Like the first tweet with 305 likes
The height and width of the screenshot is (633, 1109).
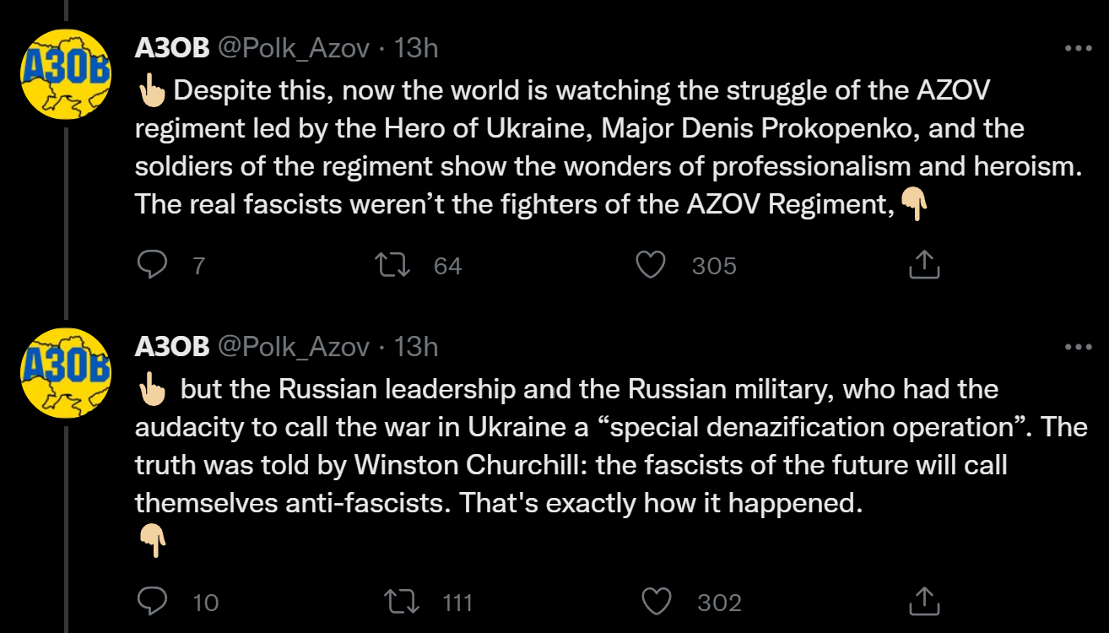[x=651, y=266]
